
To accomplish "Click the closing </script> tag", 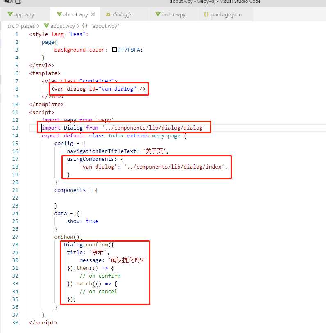I will 43,322.
